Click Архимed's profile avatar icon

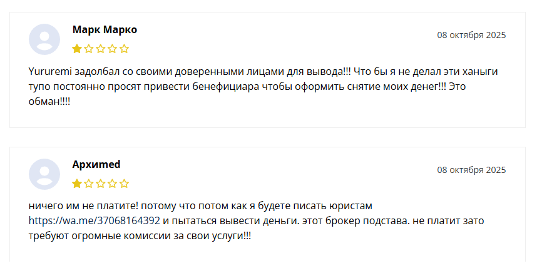click(x=44, y=174)
